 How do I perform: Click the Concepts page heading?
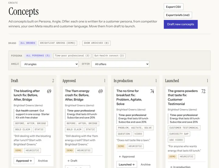tap(23, 12)
